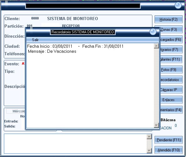This screenshot has height=157, width=186.
Task: Click scroll up arrow in Recordatorio message list
Action: click(156, 46)
